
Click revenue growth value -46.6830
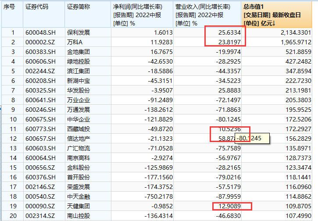[x=229, y=216]
